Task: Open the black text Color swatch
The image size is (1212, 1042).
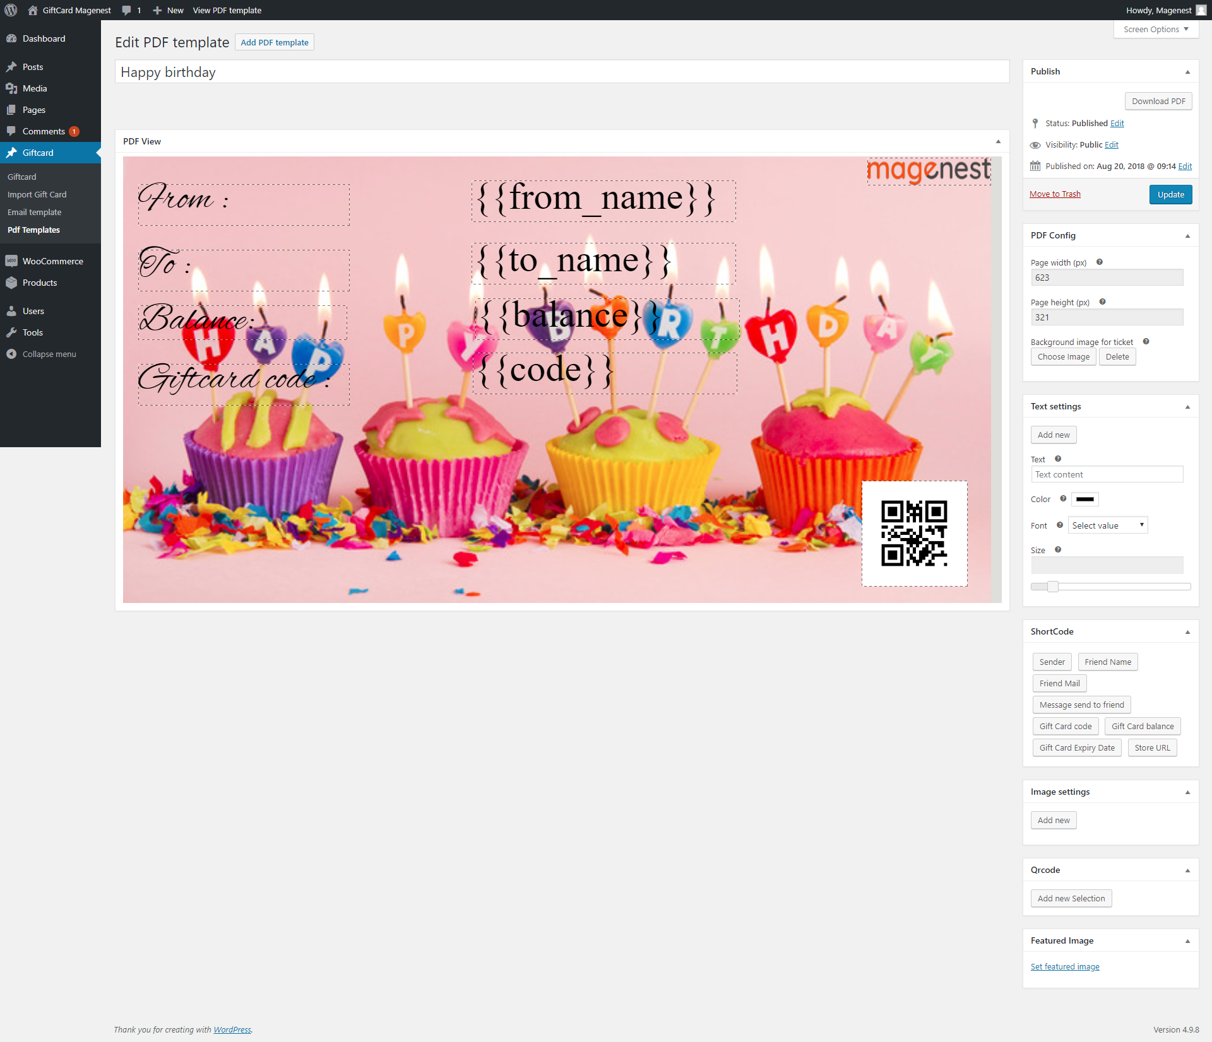Action: pos(1085,499)
